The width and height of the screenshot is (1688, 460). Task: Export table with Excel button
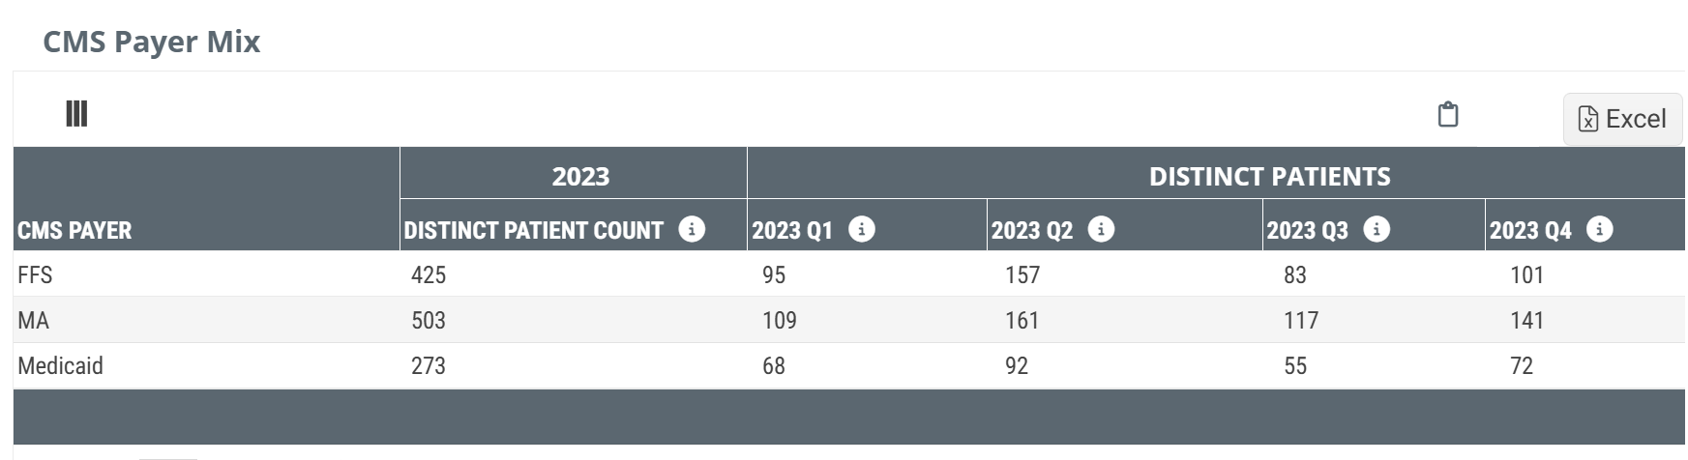[x=1622, y=119]
